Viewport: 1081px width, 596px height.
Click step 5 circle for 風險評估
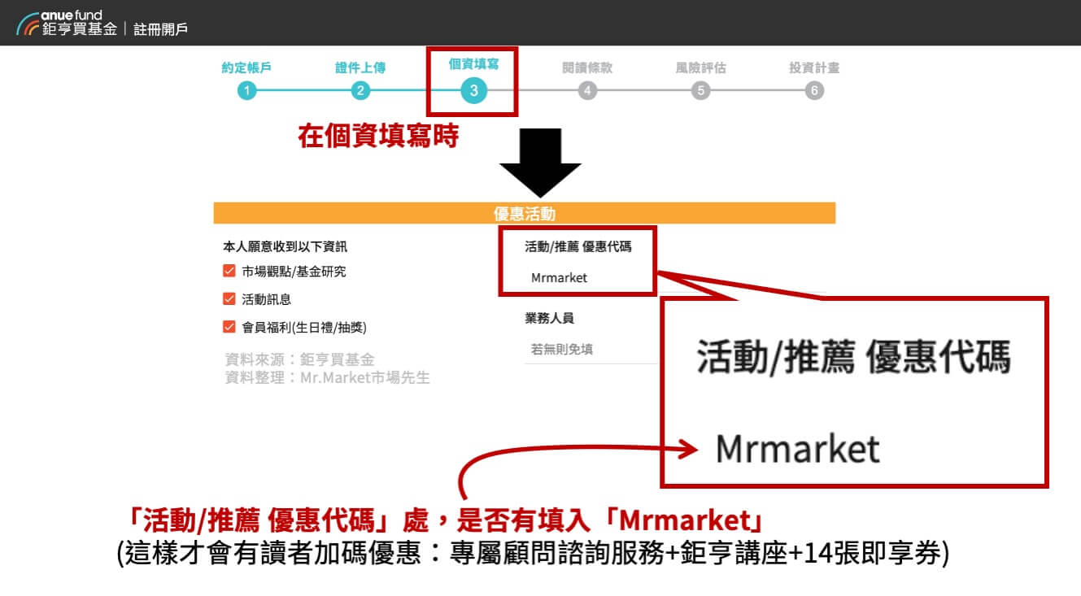[x=700, y=91]
